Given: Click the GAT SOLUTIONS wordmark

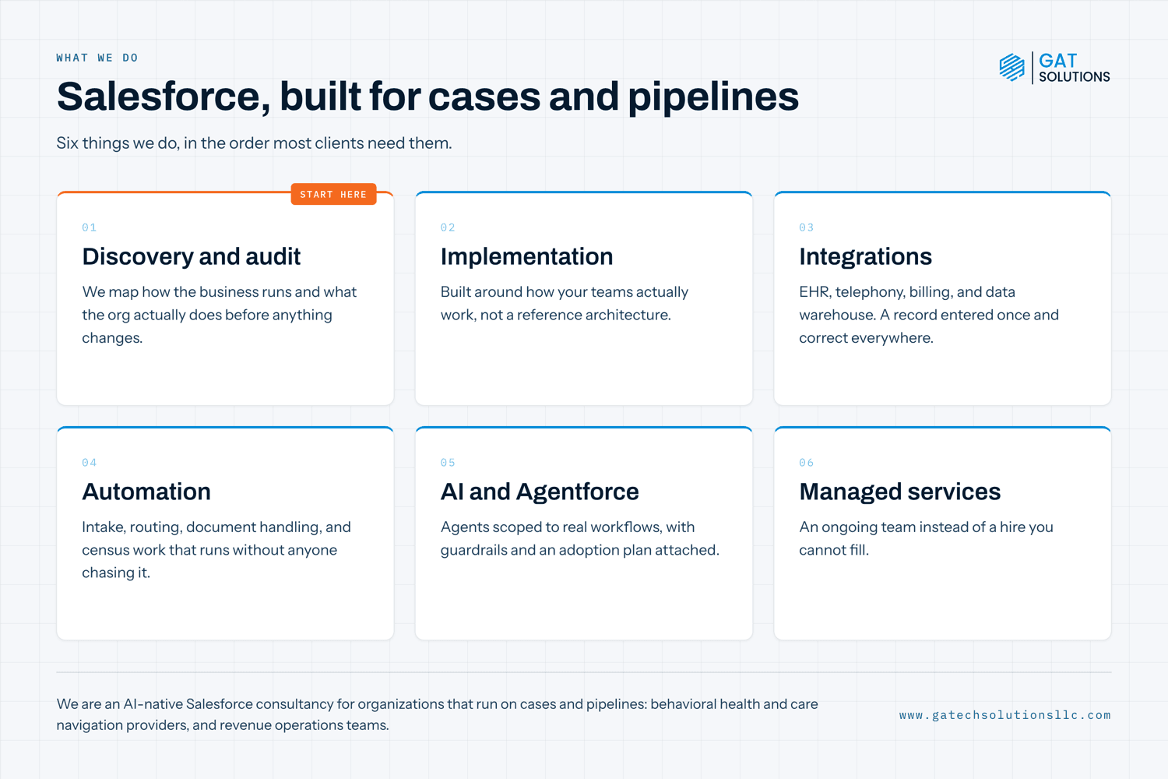Looking at the screenshot, I should (x=1074, y=68).
